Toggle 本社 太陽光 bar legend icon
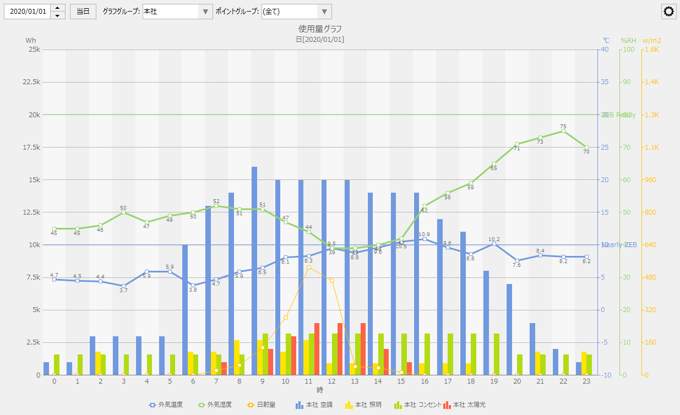 coord(447,405)
